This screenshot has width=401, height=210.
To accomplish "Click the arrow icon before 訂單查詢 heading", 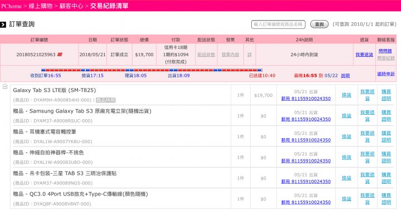I will [x=3, y=25].
